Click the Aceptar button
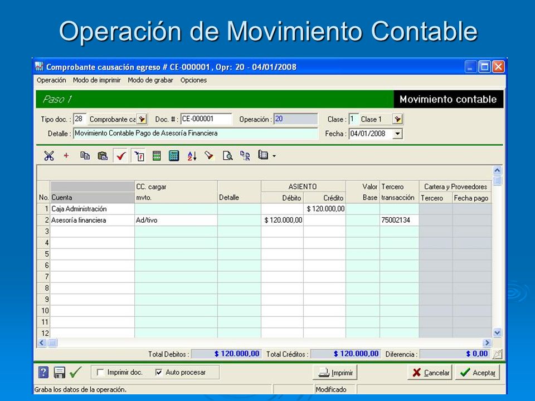This screenshot has height=401, width=535. tap(478, 373)
